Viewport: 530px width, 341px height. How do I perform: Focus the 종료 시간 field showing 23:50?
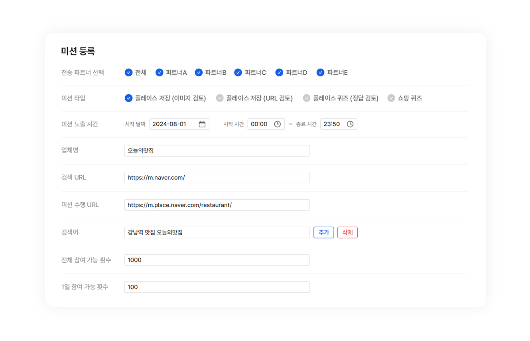tap(339, 124)
